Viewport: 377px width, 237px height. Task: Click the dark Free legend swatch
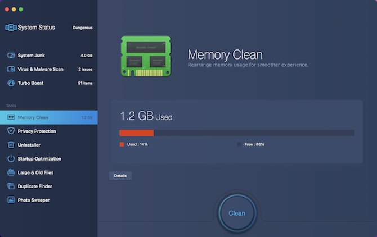tap(239, 144)
